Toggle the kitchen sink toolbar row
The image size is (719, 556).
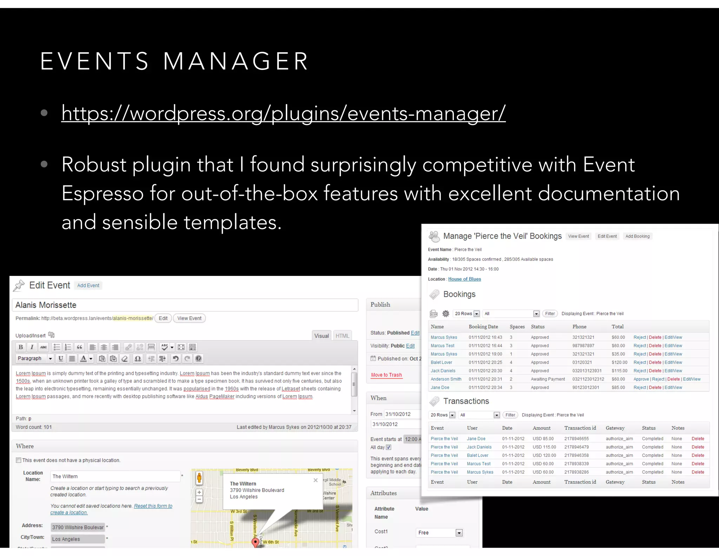point(192,347)
